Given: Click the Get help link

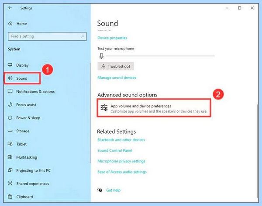Looking at the screenshot, I should [113, 190].
